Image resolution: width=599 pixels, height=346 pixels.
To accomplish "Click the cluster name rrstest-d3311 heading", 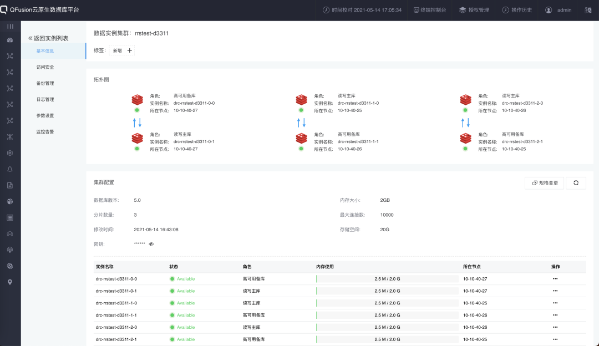I will 151,33.
